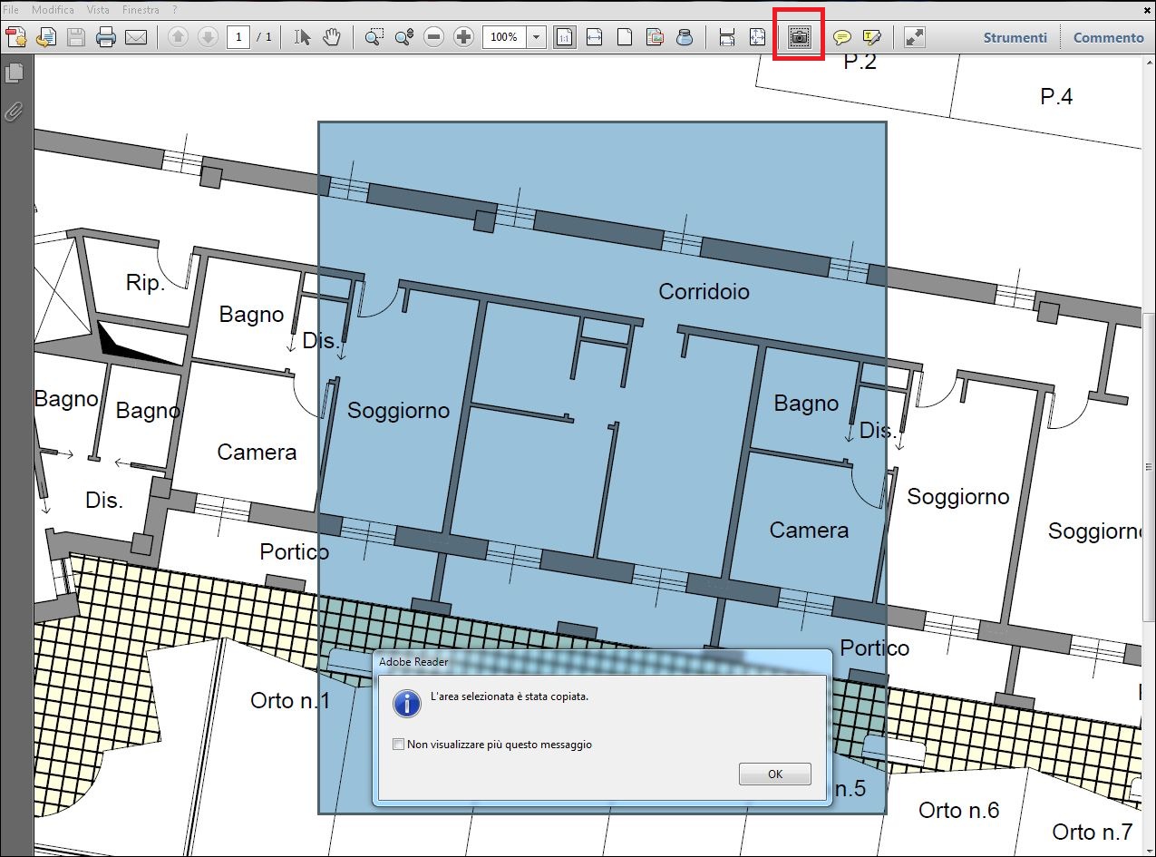Toggle actual size 1:1 view
1156x857 pixels.
[564, 37]
